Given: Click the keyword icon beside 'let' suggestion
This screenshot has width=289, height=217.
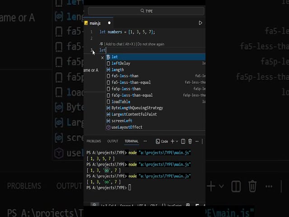Looking at the screenshot, I should coord(108,57).
